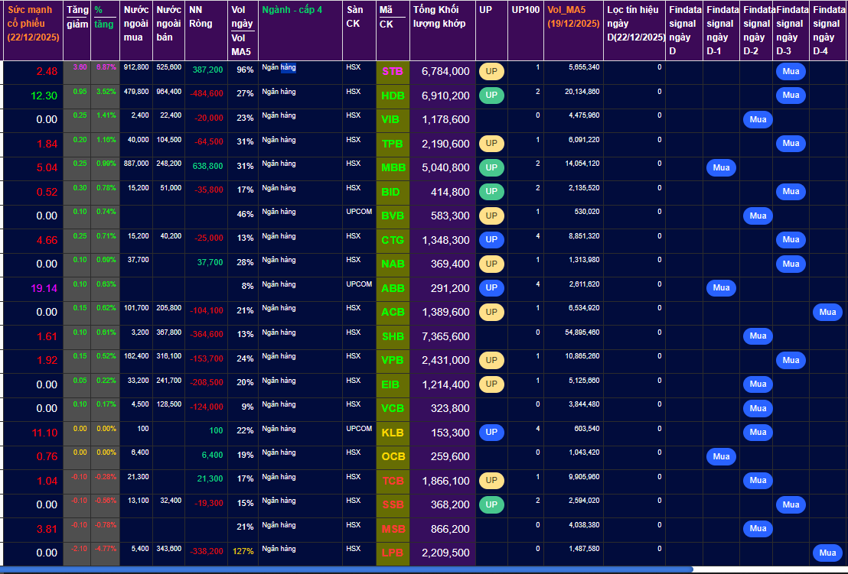
Task: Click the Mua button in MBB row
Action: (721, 167)
